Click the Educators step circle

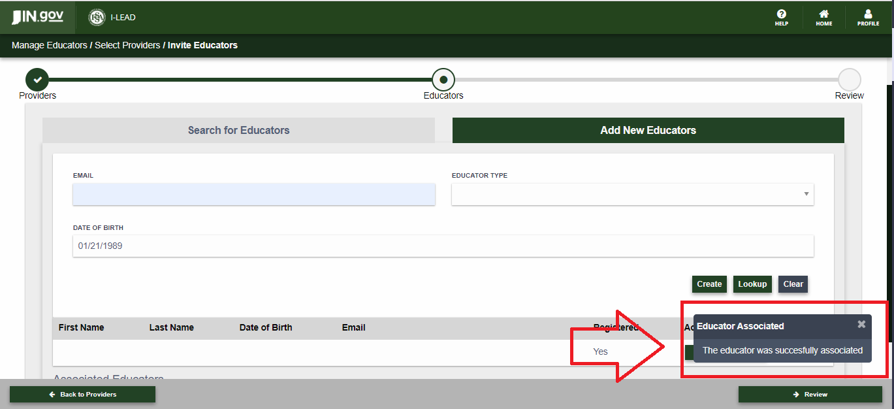[x=443, y=80]
